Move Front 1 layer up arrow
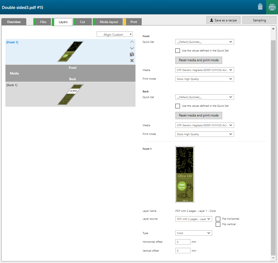 click(x=132, y=42)
